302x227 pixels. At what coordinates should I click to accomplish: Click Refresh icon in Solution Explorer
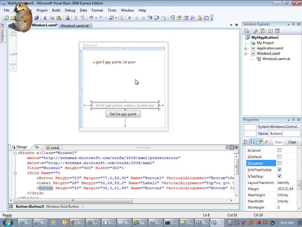[262, 31]
